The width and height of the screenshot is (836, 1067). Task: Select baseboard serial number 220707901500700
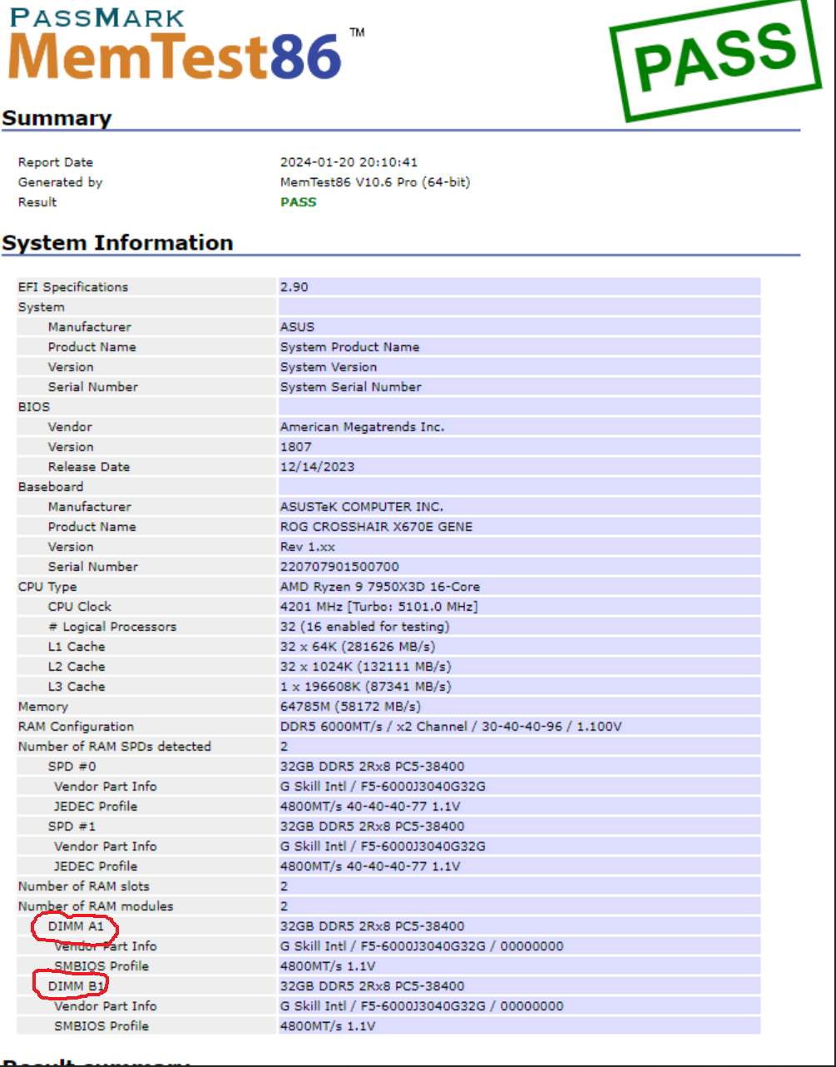[339, 567]
